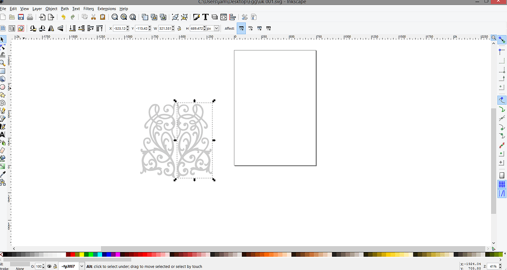Screen dimensions: 507x270
Task: Open the px units dropdown
Action: [x=217, y=28]
